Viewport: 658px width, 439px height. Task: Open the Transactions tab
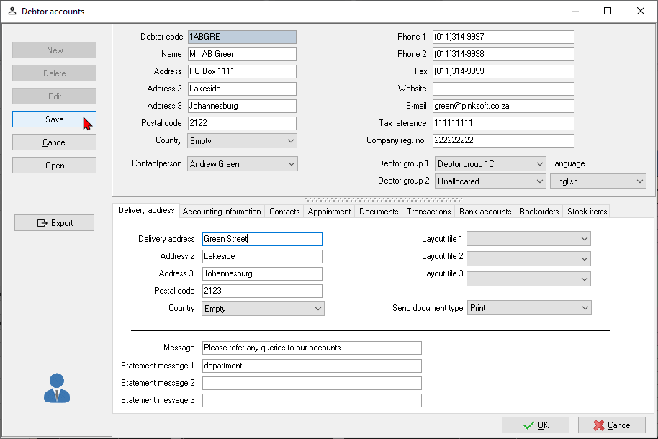pyautogui.click(x=428, y=212)
